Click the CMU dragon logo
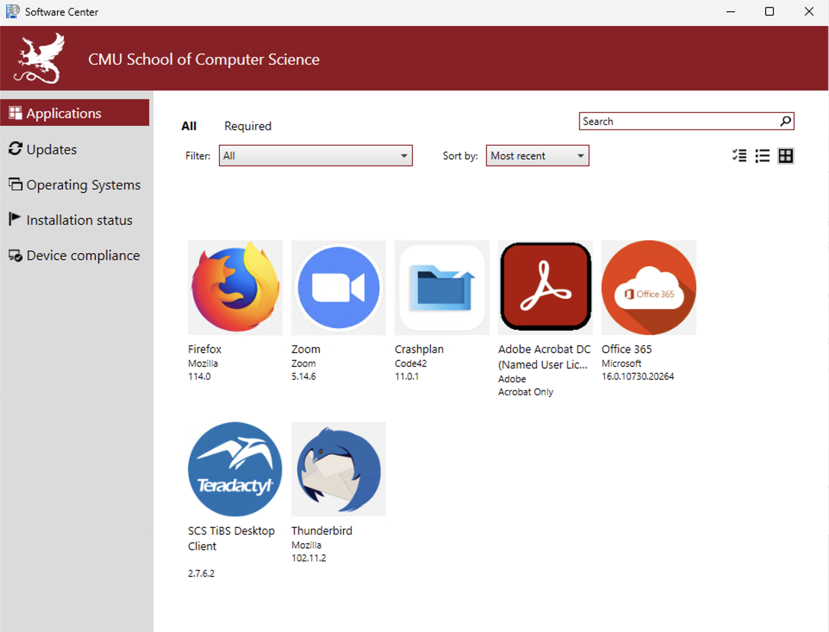Screen dimensions: 829x632 [40, 59]
